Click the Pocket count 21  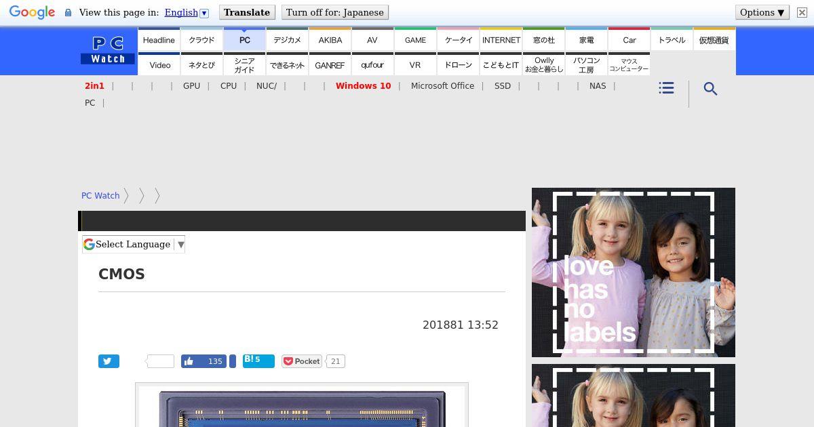pyautogui.click(x=335, y=361)
